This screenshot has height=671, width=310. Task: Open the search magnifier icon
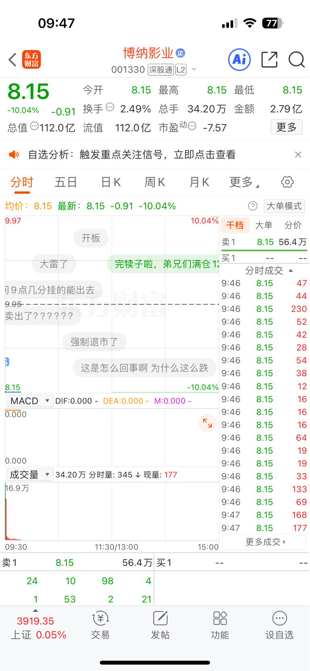click(296, 60)
